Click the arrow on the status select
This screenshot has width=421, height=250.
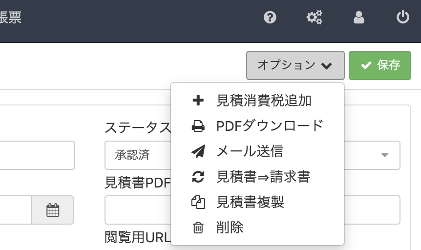(x=384, y=155)
